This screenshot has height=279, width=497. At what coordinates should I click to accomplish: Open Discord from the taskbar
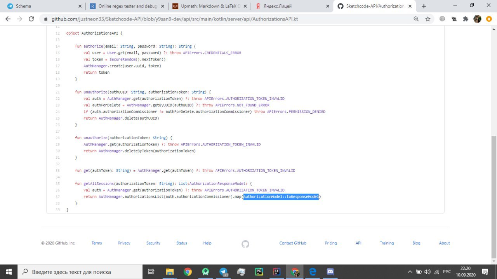click(x=330, y=272)
